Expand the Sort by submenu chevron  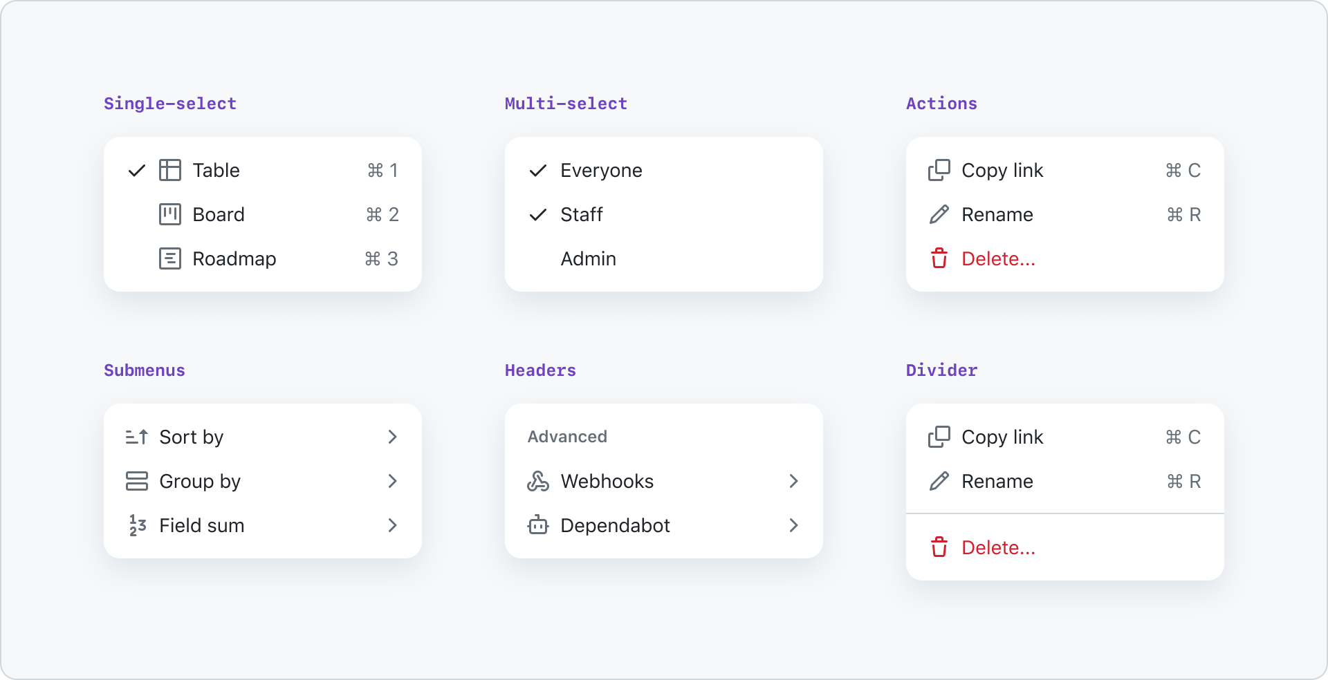[x=393, y=437]
